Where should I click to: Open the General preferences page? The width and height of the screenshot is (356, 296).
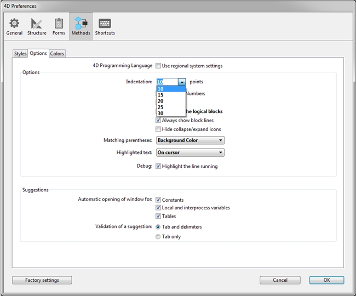(14, 26)
